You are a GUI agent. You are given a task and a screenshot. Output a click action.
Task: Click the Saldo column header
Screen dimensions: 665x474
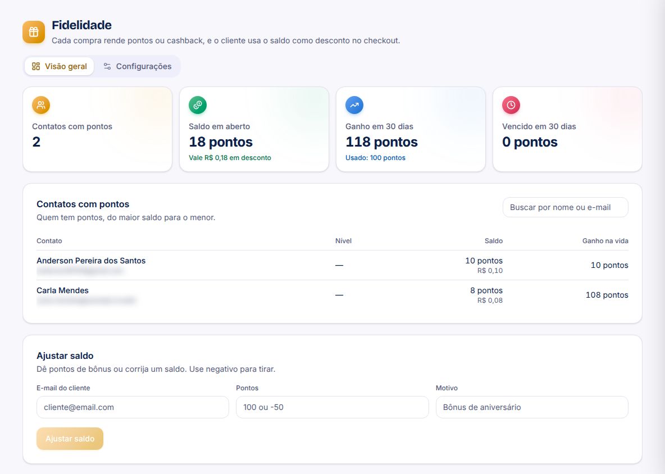coord(494,241)
